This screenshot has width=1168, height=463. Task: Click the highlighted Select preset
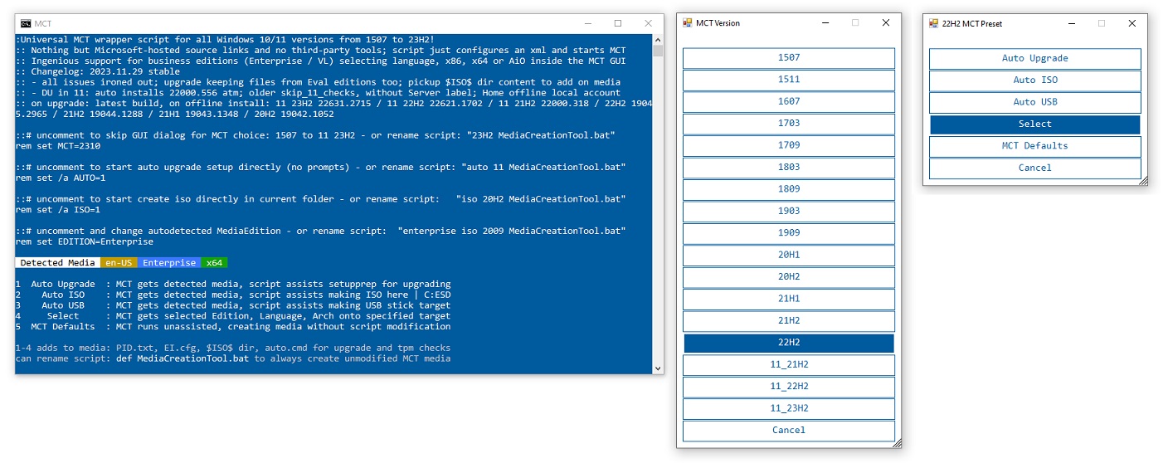[x=1035, y=124]
